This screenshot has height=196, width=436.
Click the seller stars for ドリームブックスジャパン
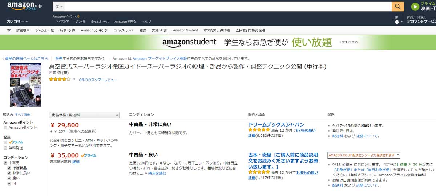[259, 131]
